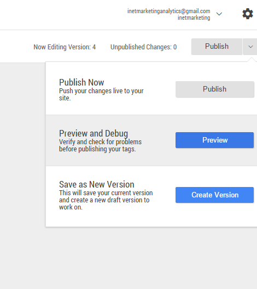This screenshot has height=289, width=257.
Task: Click the blue Preview button
Action: click(x=215, y=140)
